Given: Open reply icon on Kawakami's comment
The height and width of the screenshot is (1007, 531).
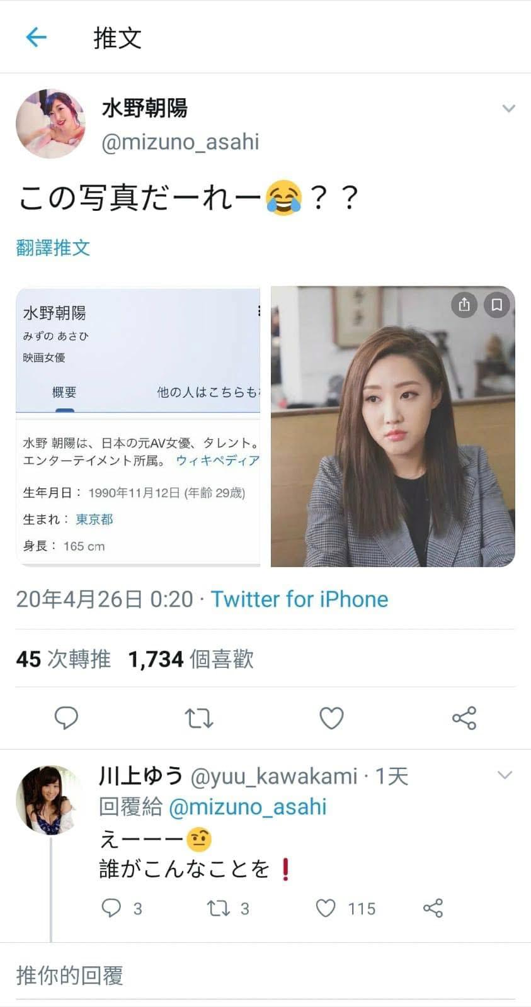Looking at the screenshot, I should [x=111, y=908].
